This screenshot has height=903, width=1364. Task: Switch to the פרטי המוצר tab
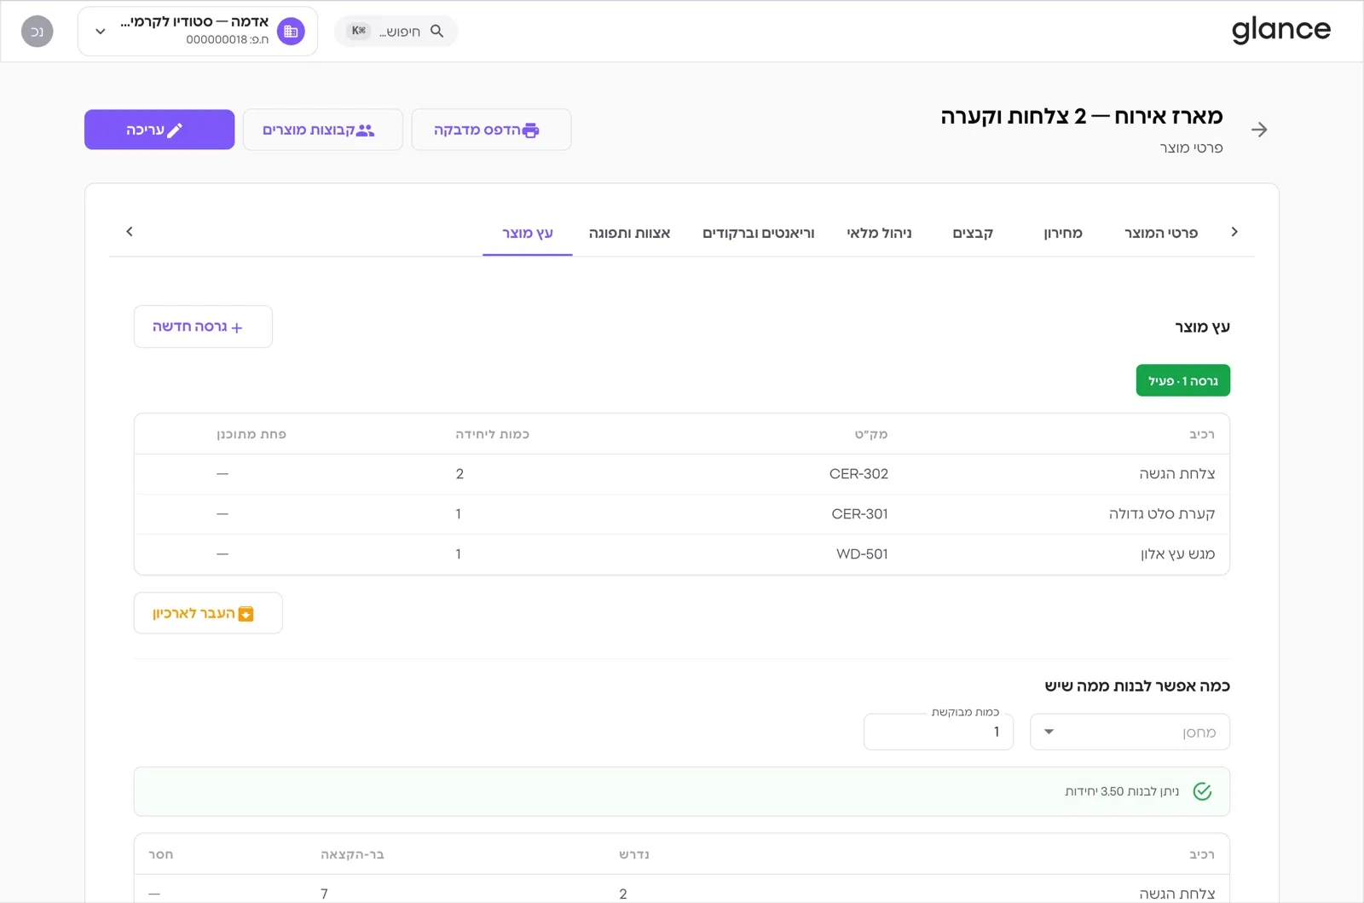[1160, 233]
